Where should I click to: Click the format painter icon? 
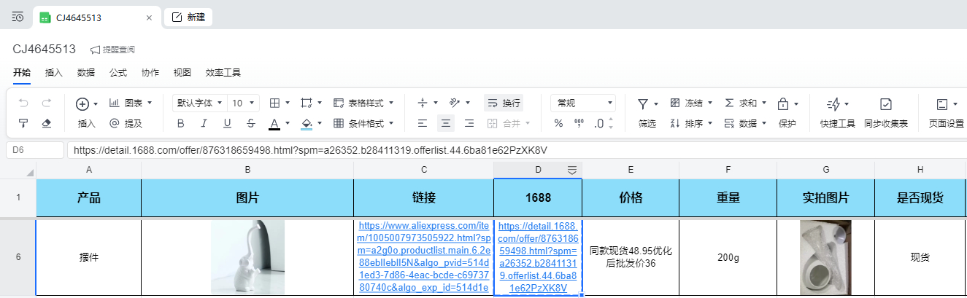point(23,123)
